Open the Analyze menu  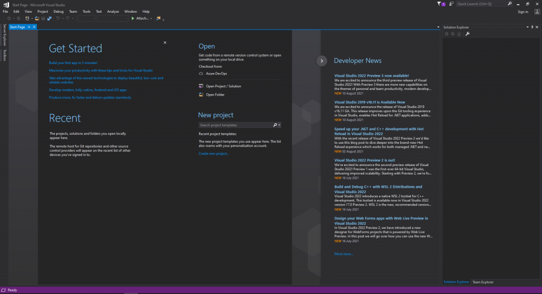tap(113, 12)
